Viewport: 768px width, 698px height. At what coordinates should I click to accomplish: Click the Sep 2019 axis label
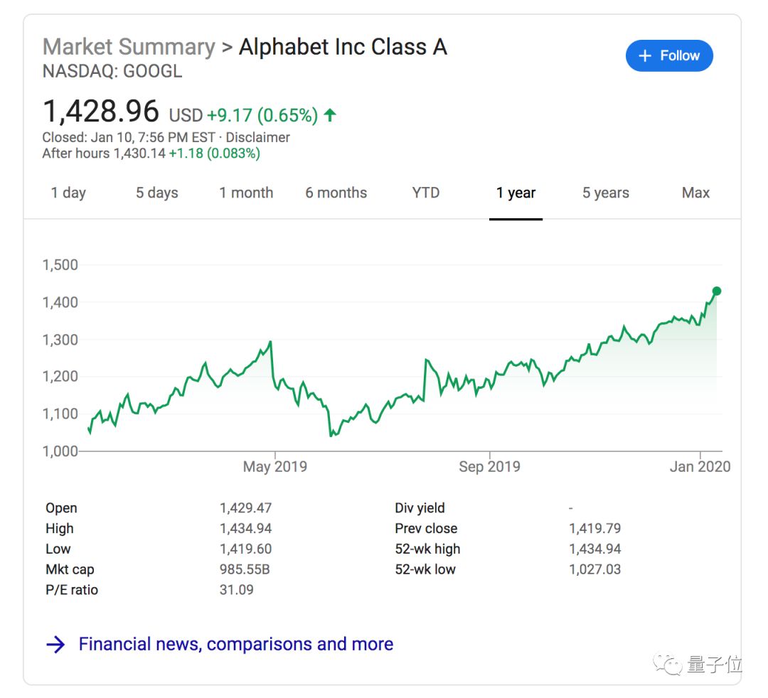[x=489, y=467]
